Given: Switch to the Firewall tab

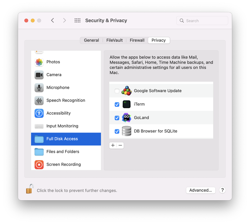Looking at the screenshot, I should pos(137,40).
